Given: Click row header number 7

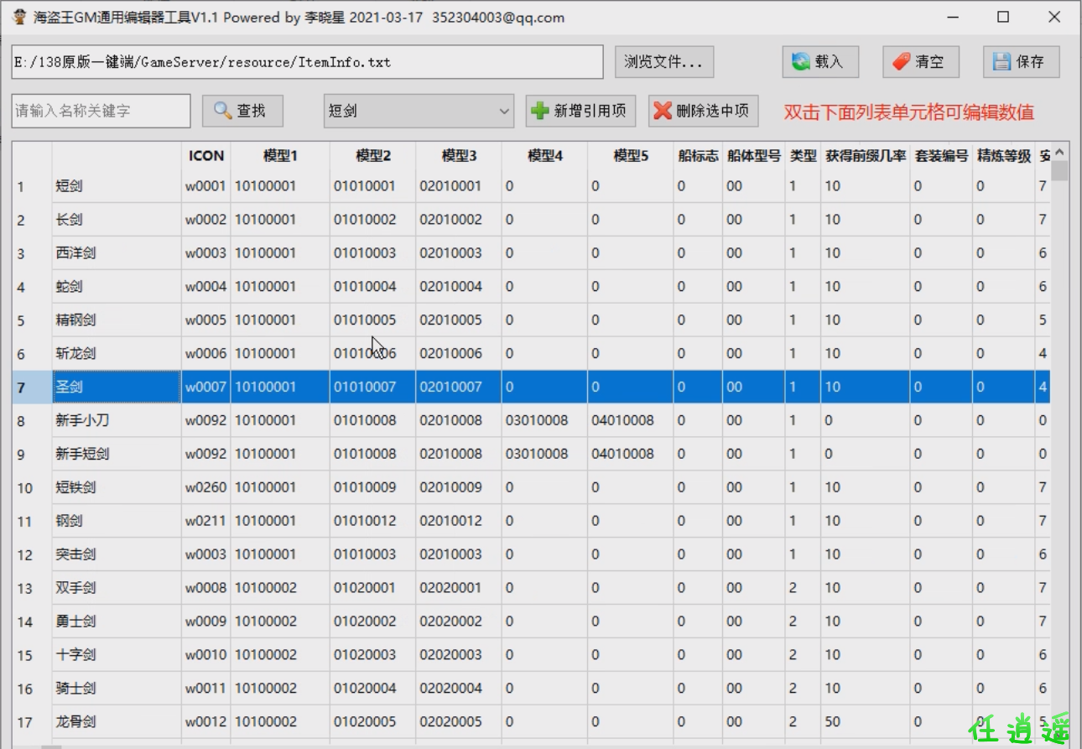Looking at the screenshot, I should click(32, 388).
